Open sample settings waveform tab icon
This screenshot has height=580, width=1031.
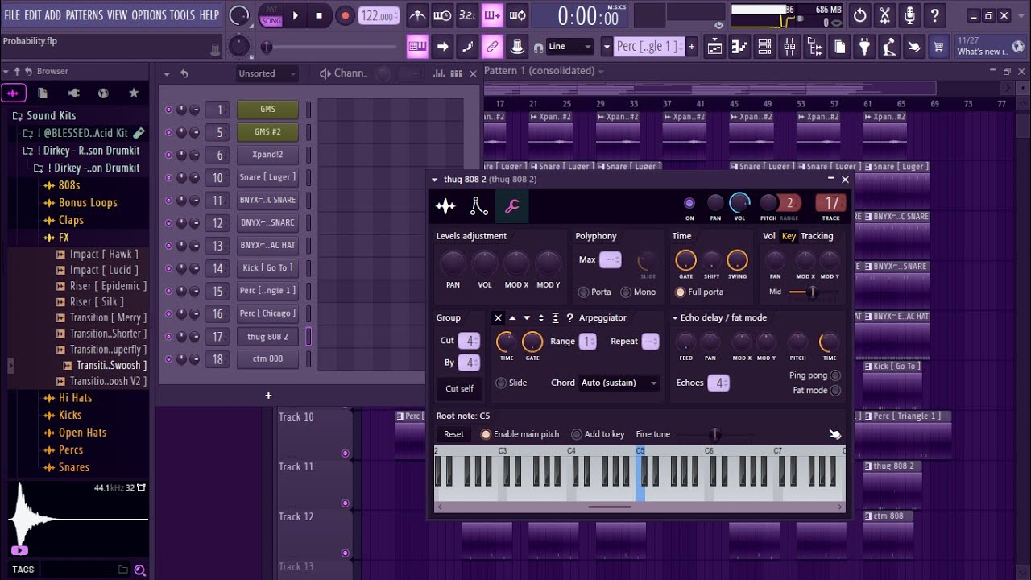click(x=445, y=207)
